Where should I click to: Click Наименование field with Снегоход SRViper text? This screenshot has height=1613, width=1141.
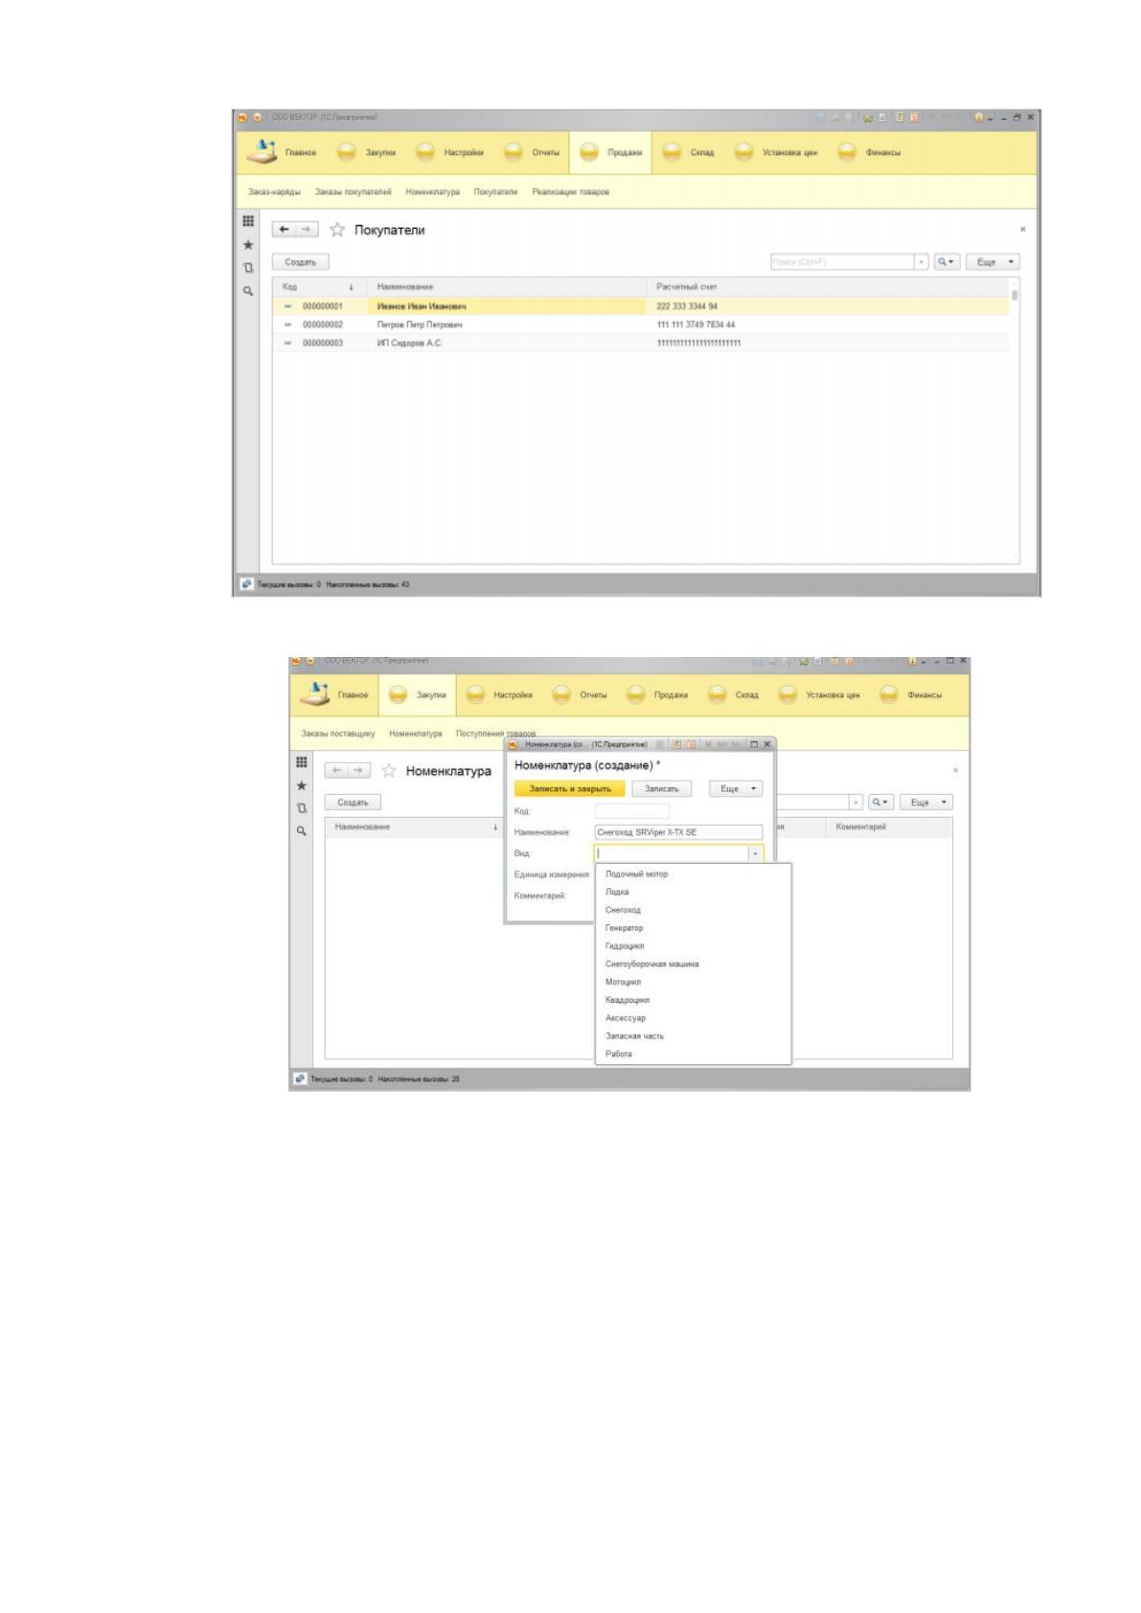click(678, 832)
